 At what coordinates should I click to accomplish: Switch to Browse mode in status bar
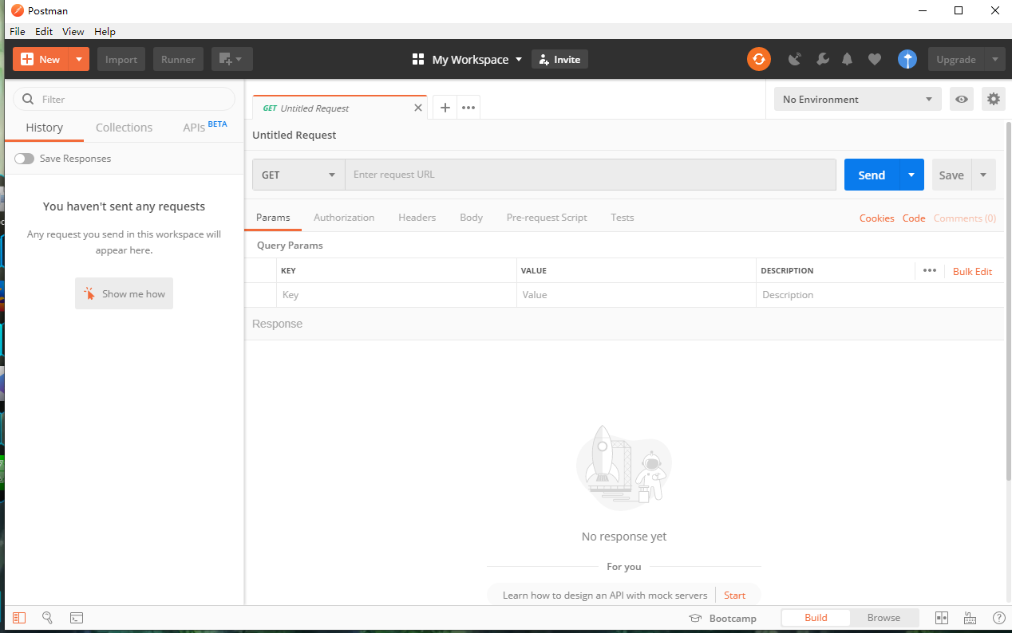pyautogui.click(x=884, y=617)
